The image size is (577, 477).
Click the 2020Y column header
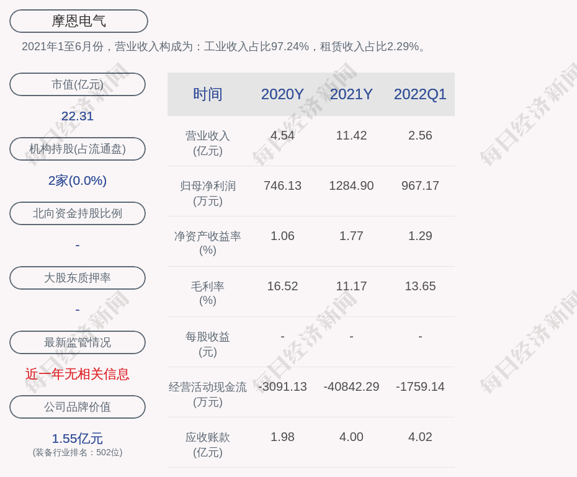pos(282,94)
